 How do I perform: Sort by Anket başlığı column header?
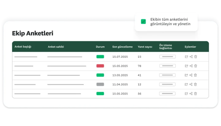pyautogui.click(x=23, y=47)
